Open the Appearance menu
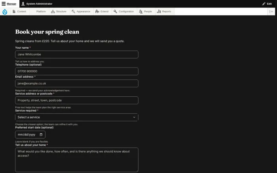 click(x=81, y=11)
